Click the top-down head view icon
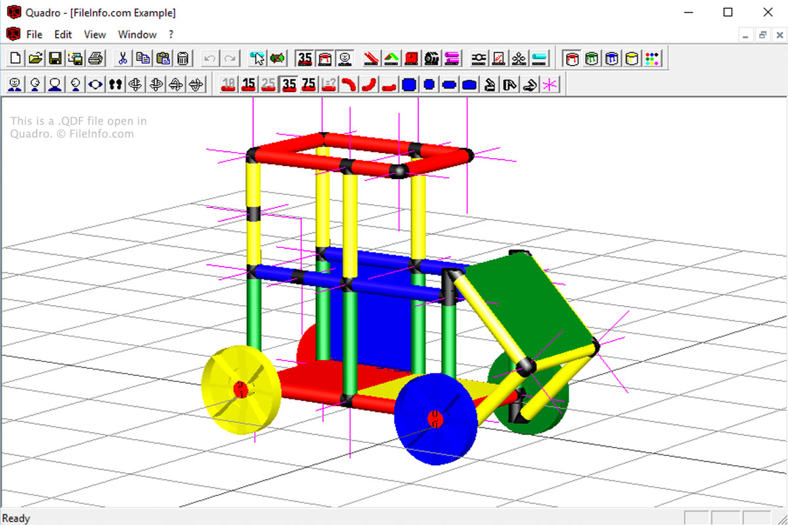The width and height of the screenshot is (788, 525). pos(96,84)
